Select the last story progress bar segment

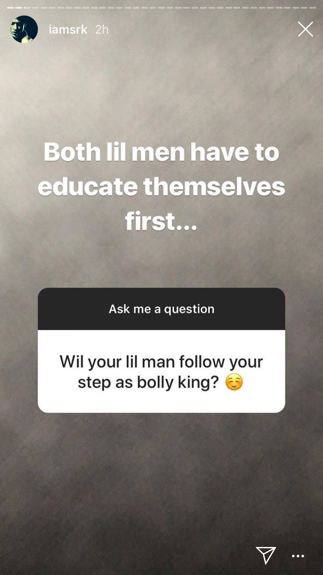click(313, 8)
